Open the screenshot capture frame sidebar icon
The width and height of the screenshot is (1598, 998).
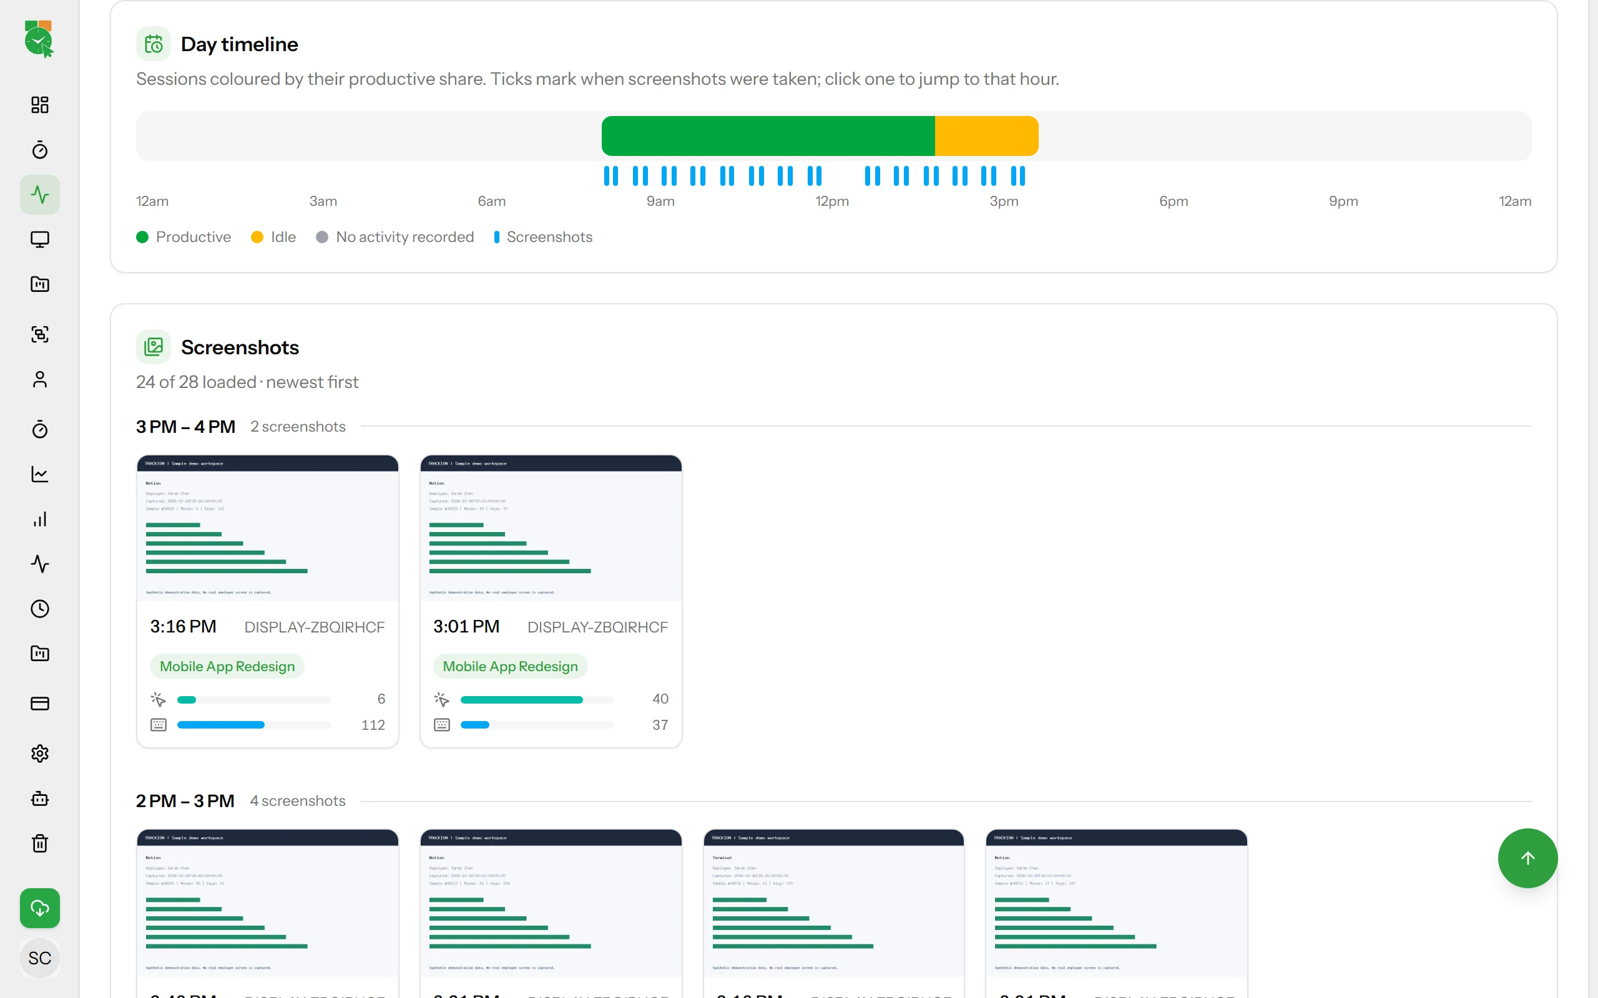39,334
